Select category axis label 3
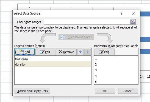 point(116,70)
